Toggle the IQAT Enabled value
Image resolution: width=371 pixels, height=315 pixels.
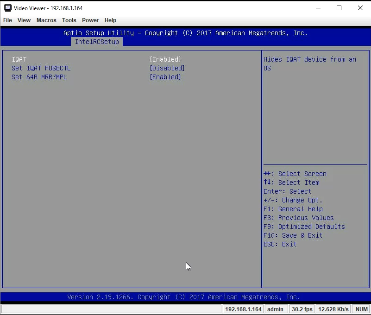(165, 59)
